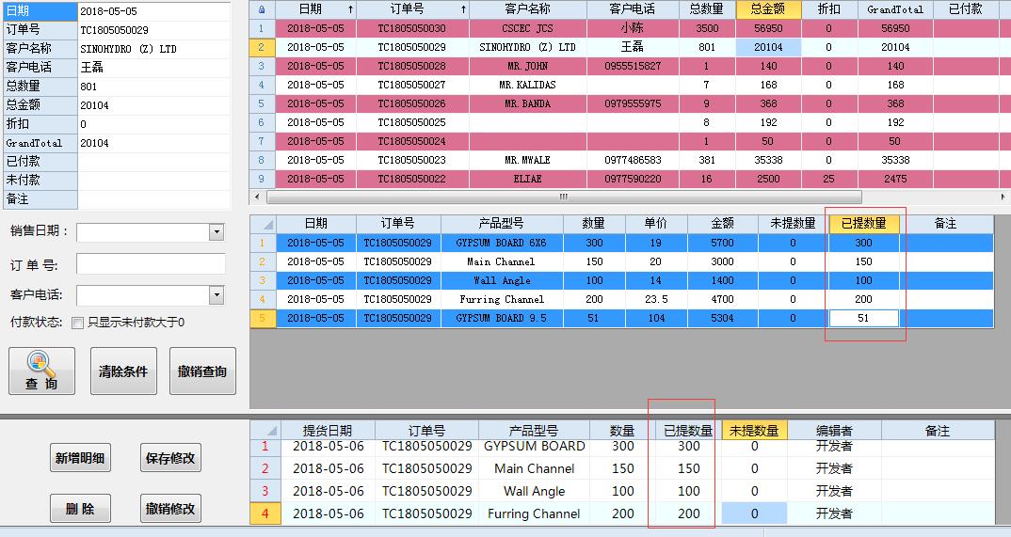Click 已提数量 header in middle grid
This screenshot has width=1011, height=537.
(863, 224)
